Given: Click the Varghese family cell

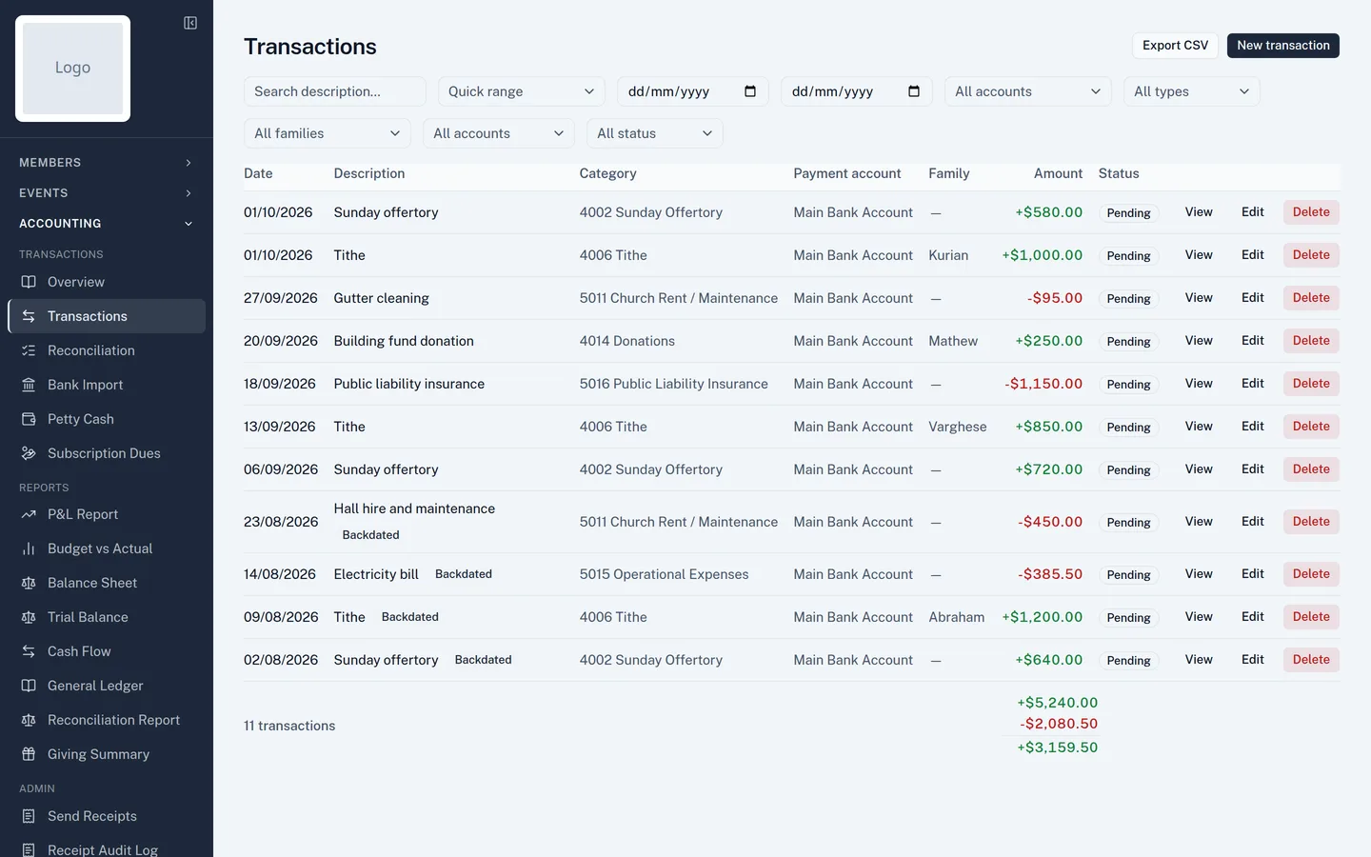Looking at the screenshot, I should 958,427.
